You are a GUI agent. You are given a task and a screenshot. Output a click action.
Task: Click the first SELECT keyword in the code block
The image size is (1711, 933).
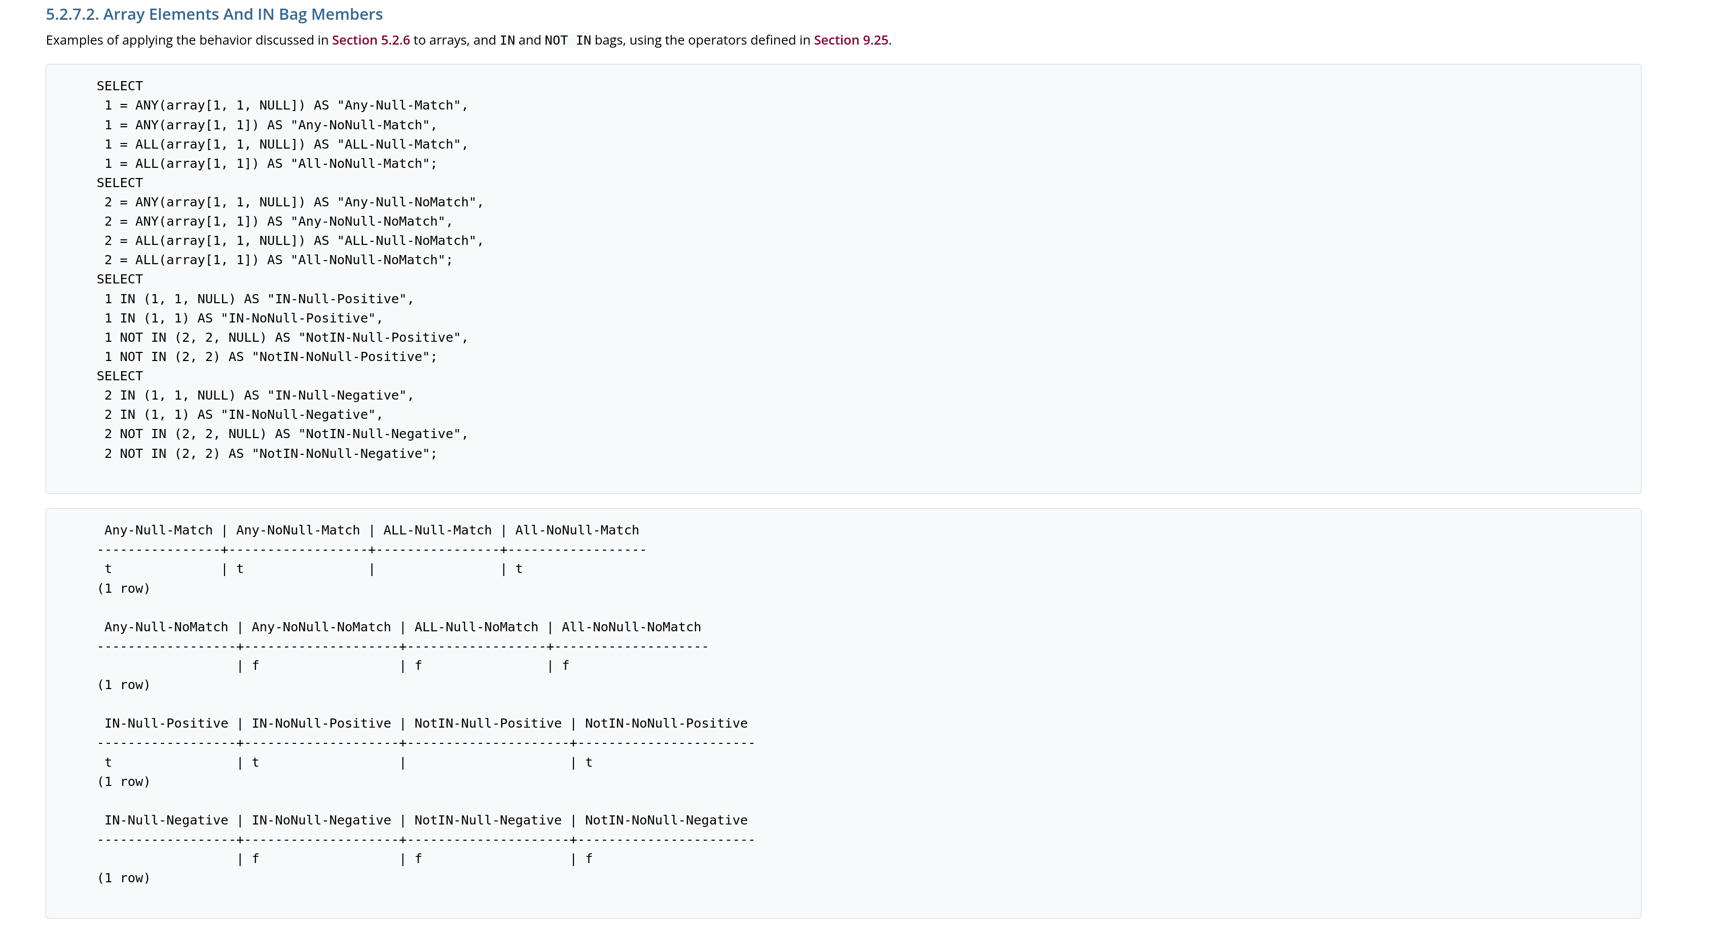tap(120, 86)
